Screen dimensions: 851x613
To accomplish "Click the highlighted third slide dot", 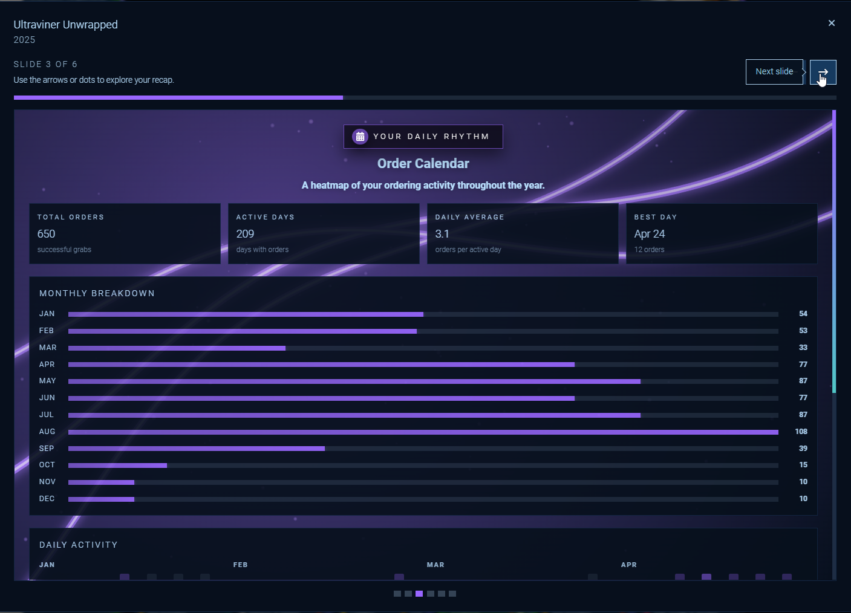I will tap(419, 594).
